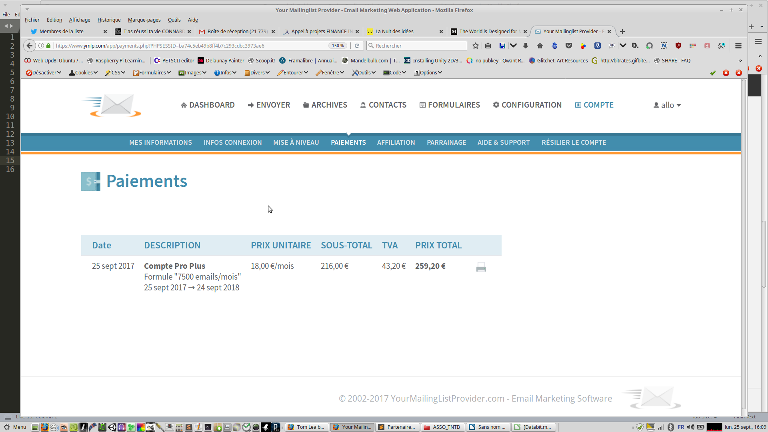
Task: Click the Firefox home button
Action: [540, 46]
